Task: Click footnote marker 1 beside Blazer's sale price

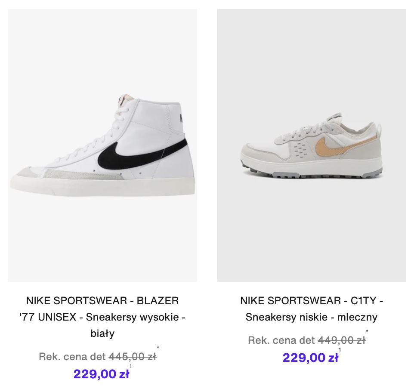Action: click(131, 367)
